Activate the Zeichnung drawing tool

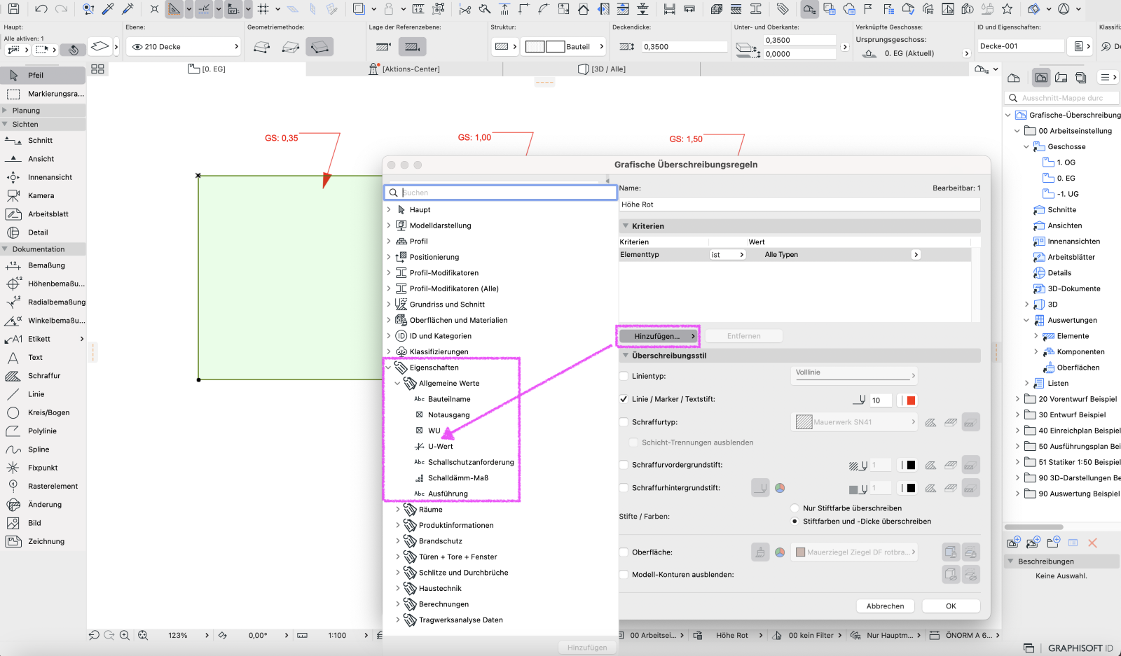point(43,542)
